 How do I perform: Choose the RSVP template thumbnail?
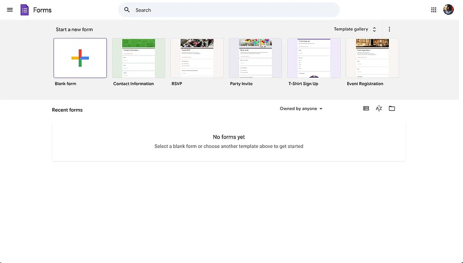pyautogui.click(x=197, y=58)
